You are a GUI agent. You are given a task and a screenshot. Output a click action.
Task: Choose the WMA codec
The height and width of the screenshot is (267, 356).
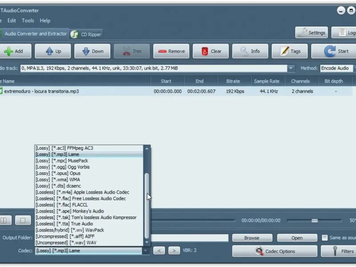click(x=89, y=180)
